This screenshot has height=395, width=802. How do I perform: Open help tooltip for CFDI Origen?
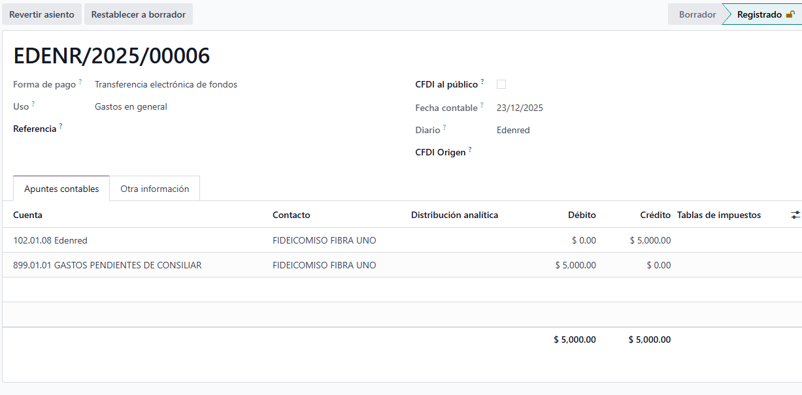click(x=471, y=148)
